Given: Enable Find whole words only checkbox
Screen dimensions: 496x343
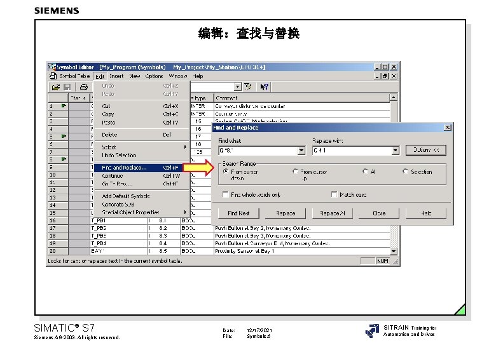Looking at the screenshot, I should tap(225, 194).
